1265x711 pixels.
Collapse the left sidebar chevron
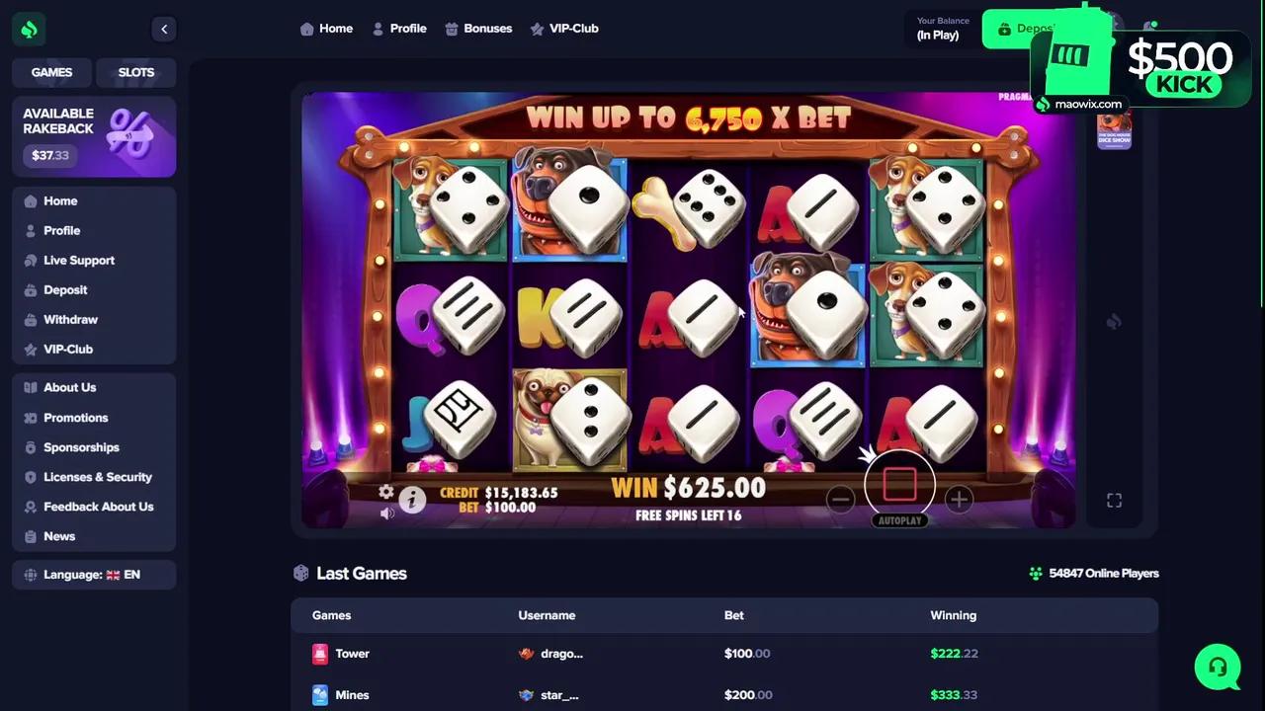[x=164, y=30]
